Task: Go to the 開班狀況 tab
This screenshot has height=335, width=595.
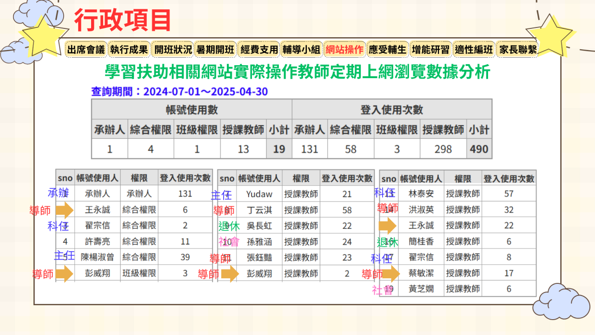Action: (x=172, y=49)
